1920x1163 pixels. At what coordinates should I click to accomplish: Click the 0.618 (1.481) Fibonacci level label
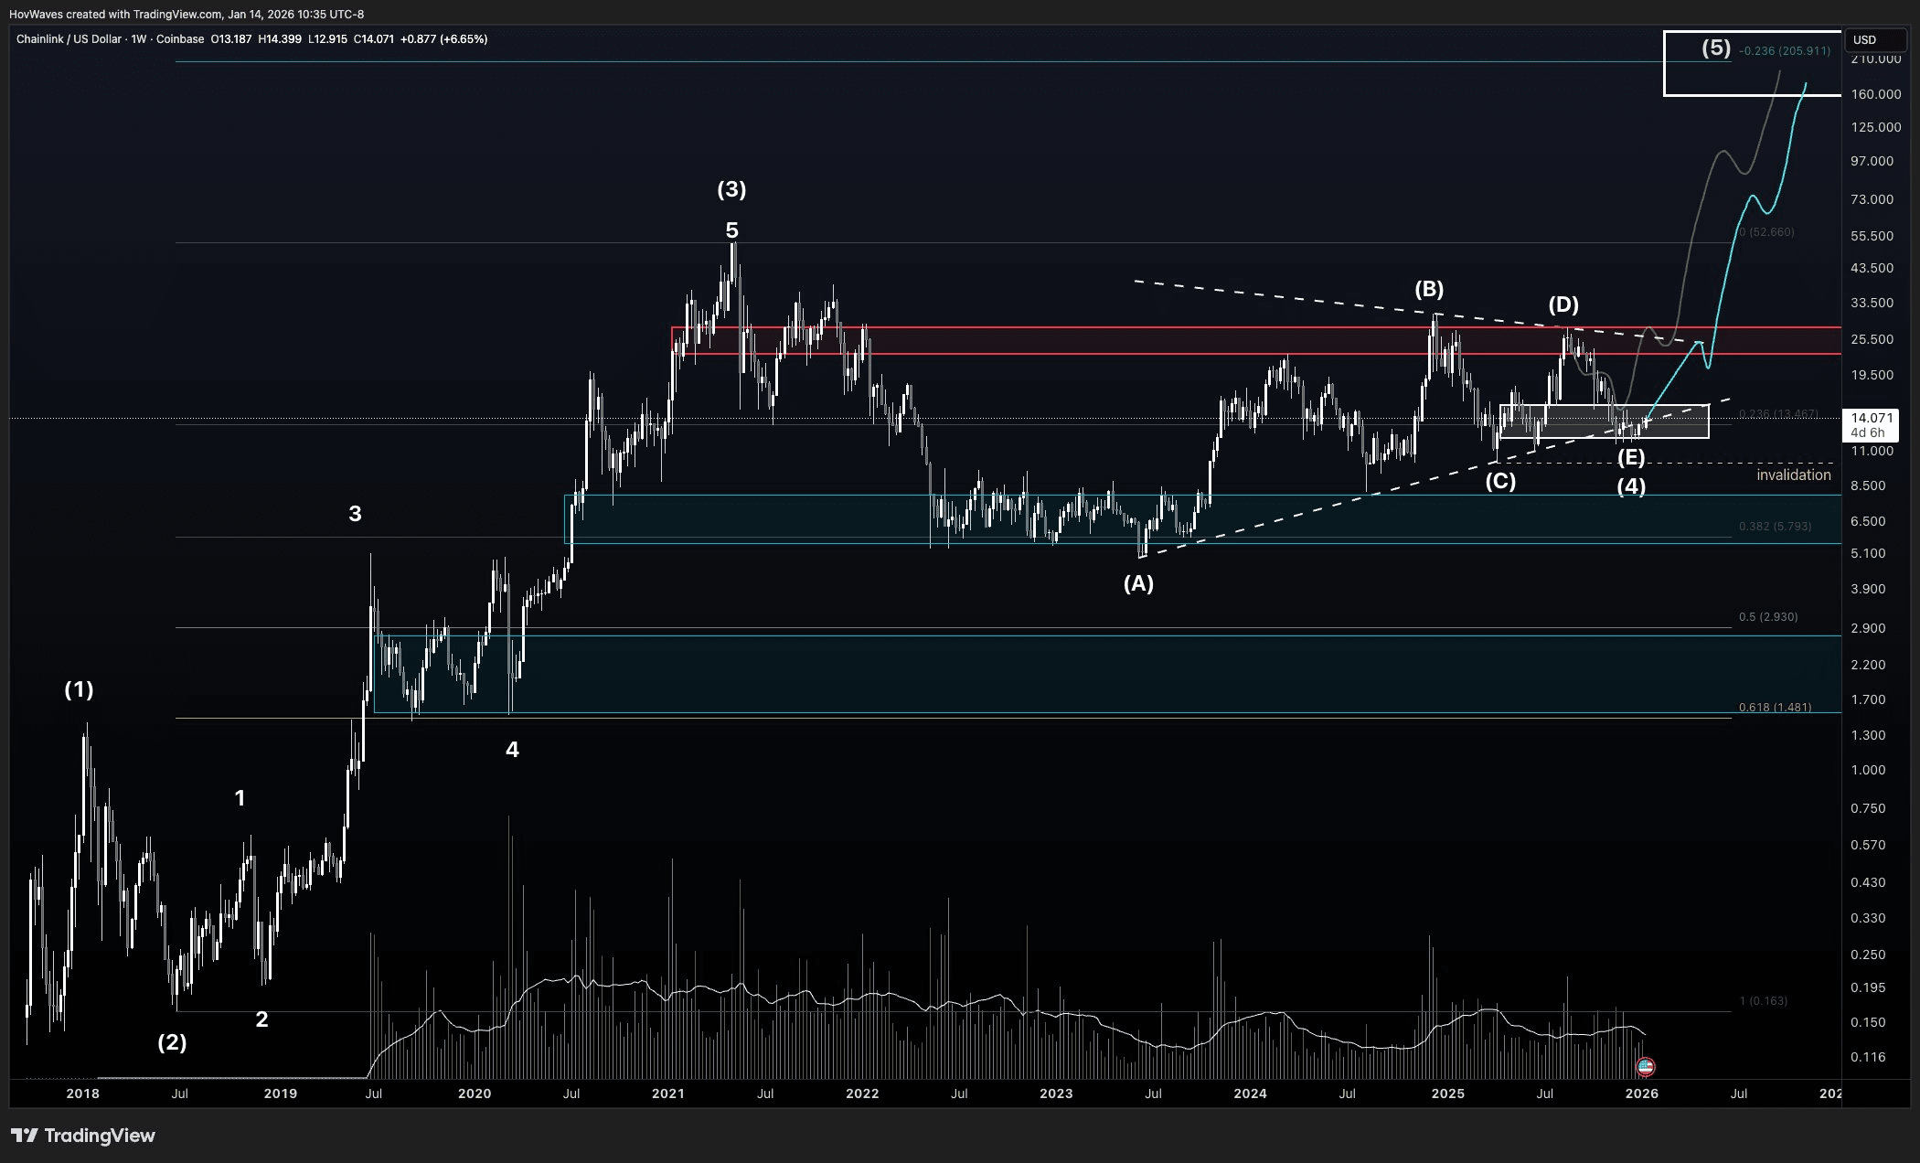pos(1774,708)
